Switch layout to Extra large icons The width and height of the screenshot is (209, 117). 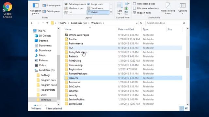(x=75, y=4)
